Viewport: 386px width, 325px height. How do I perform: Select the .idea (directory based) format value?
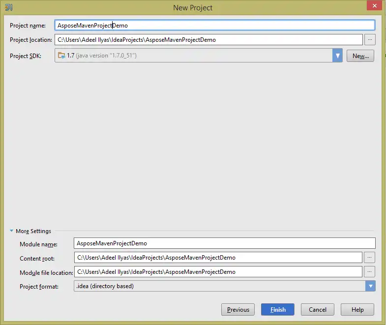pos(105,286)
